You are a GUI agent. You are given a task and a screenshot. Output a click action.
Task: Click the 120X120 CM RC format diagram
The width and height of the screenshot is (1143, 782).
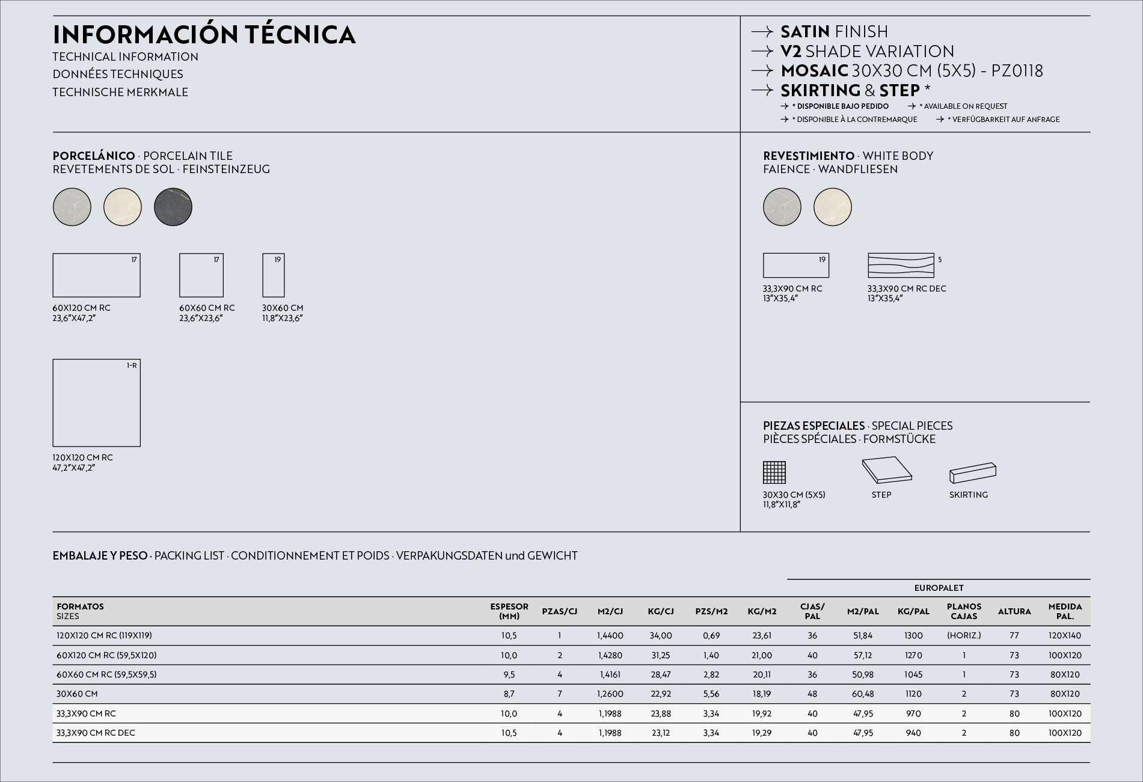pos(96,403)
